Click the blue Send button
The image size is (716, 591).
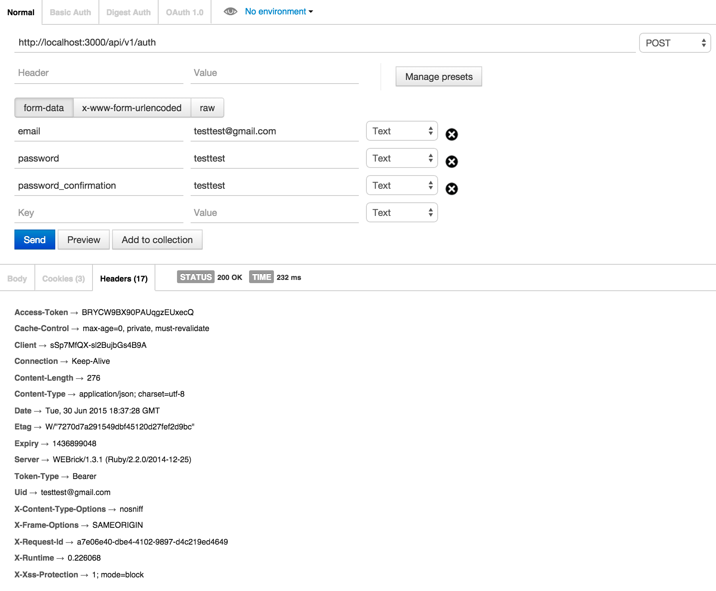coord(35,240)
